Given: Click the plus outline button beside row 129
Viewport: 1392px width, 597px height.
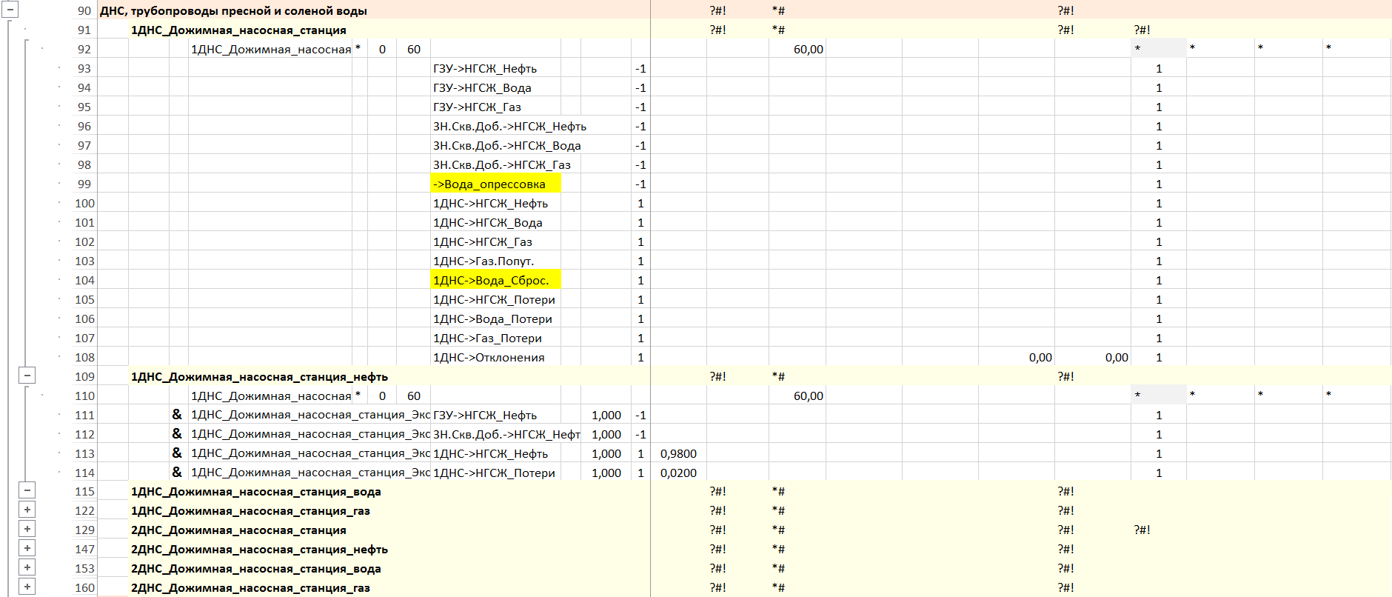Looking at the screenshot, I should click(x=27, y=529).
